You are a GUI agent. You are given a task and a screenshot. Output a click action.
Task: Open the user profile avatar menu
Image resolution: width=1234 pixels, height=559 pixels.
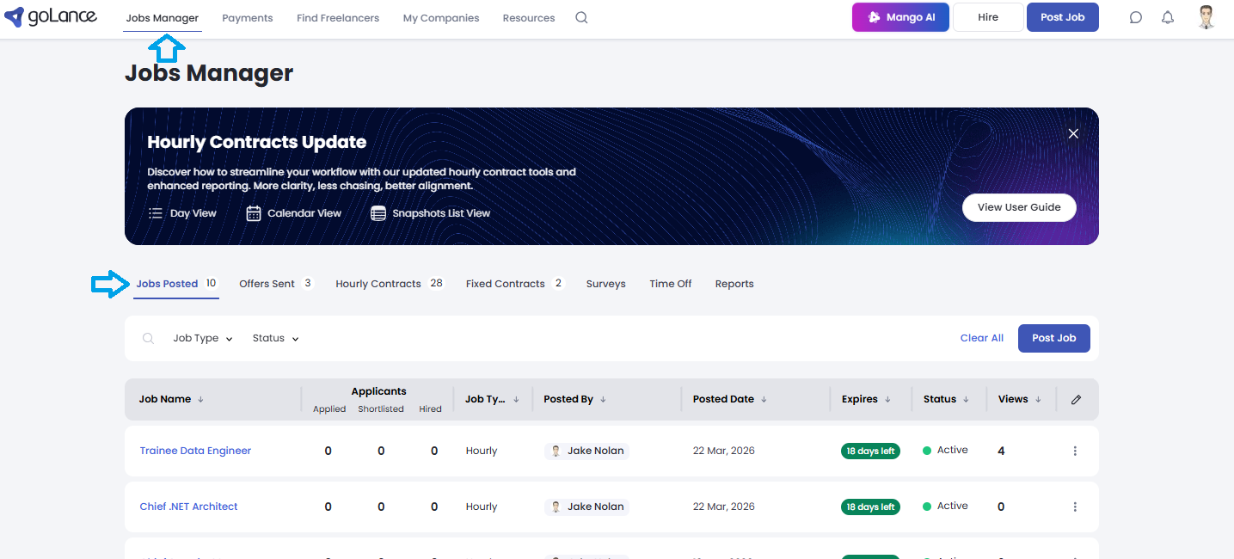coord(1206,17)
